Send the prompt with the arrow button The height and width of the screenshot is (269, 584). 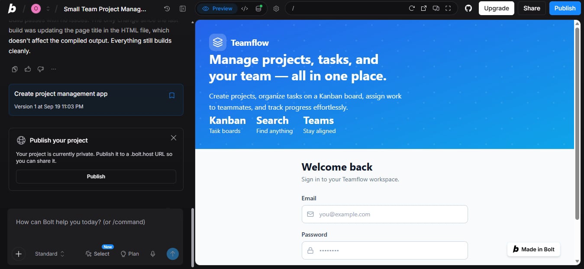tap(173, 254)
